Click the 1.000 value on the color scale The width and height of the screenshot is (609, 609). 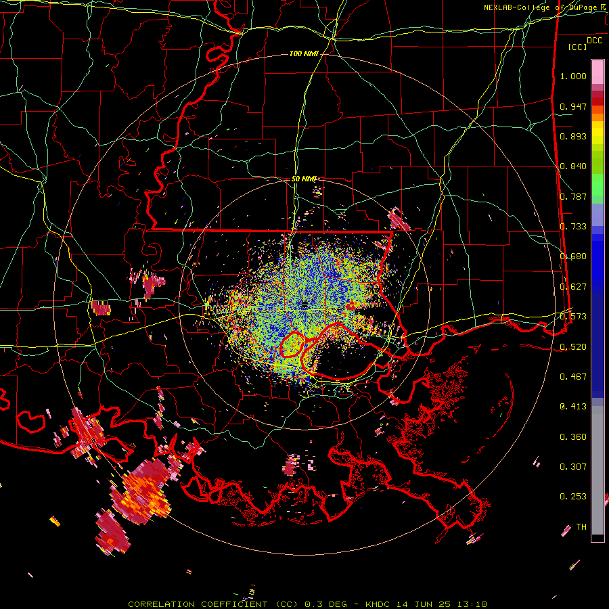coord(573,76)
